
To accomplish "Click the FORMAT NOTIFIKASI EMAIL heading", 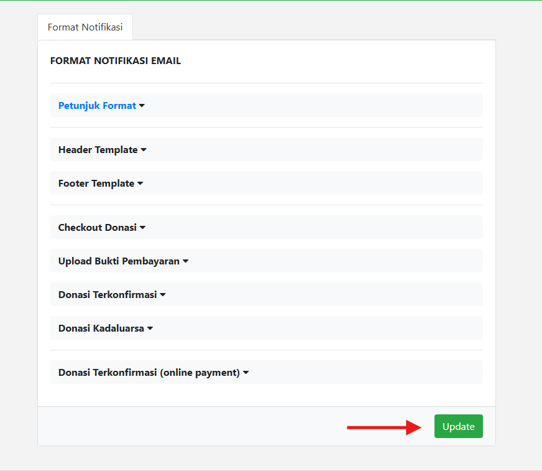I will tap(116, 61).
